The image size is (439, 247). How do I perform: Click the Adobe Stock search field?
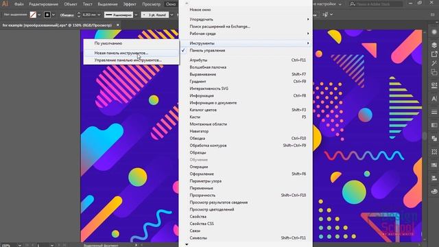[x=376, y=4]
